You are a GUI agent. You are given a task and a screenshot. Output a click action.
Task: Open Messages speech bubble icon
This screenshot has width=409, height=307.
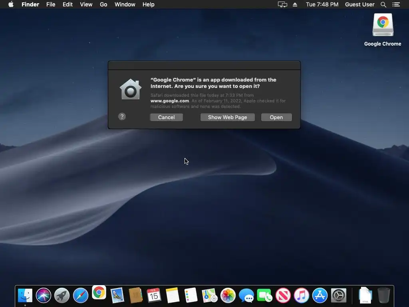(246, 295)
